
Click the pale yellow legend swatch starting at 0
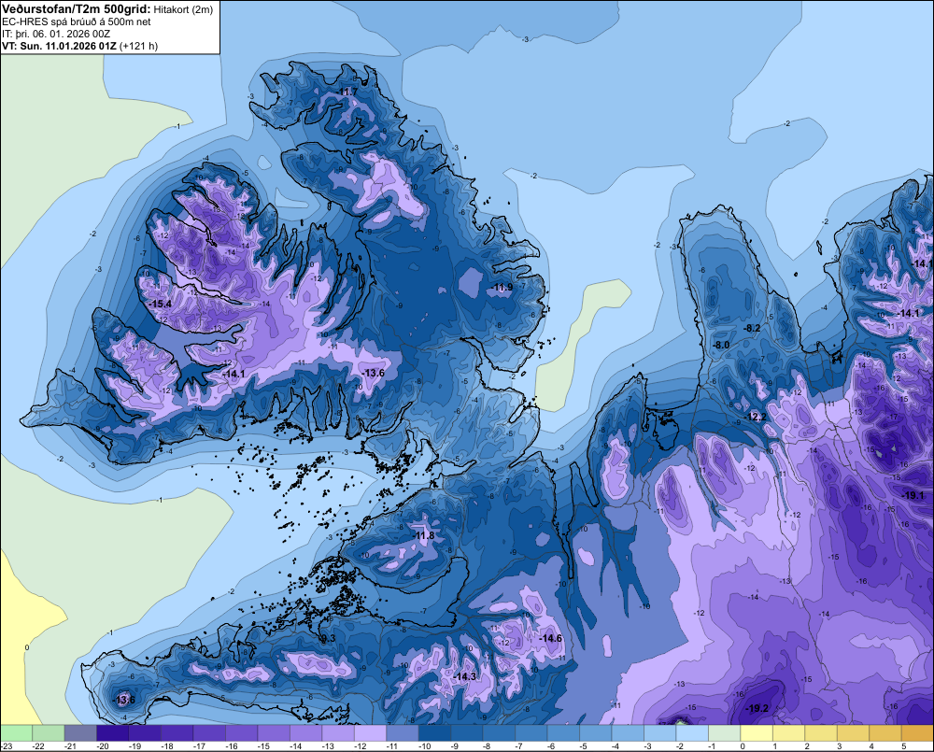pyautogui.click(x=756, y=732)
